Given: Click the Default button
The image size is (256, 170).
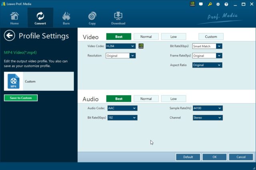Looking at the screenshot, I should [x=188, y=157].
